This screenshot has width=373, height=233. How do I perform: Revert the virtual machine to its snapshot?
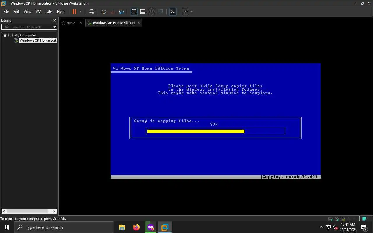click(113, 12)
